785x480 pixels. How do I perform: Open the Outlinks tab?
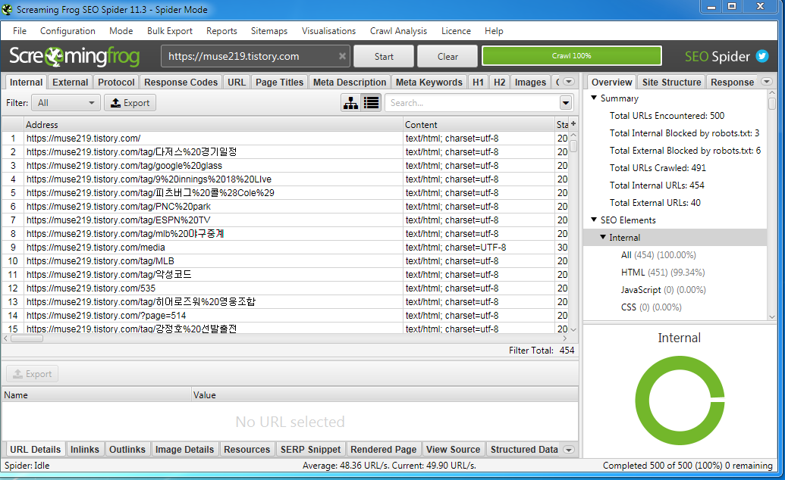(127, 450)
